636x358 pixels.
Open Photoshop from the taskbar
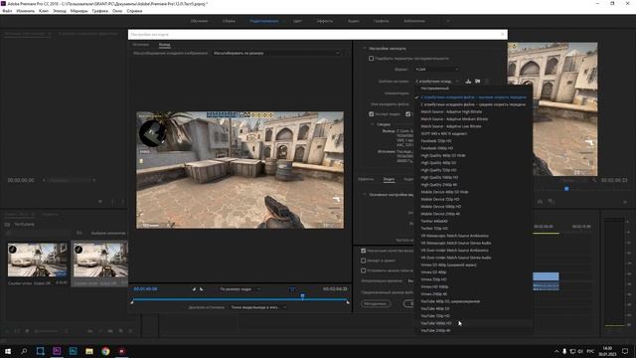tap(73, 351)
